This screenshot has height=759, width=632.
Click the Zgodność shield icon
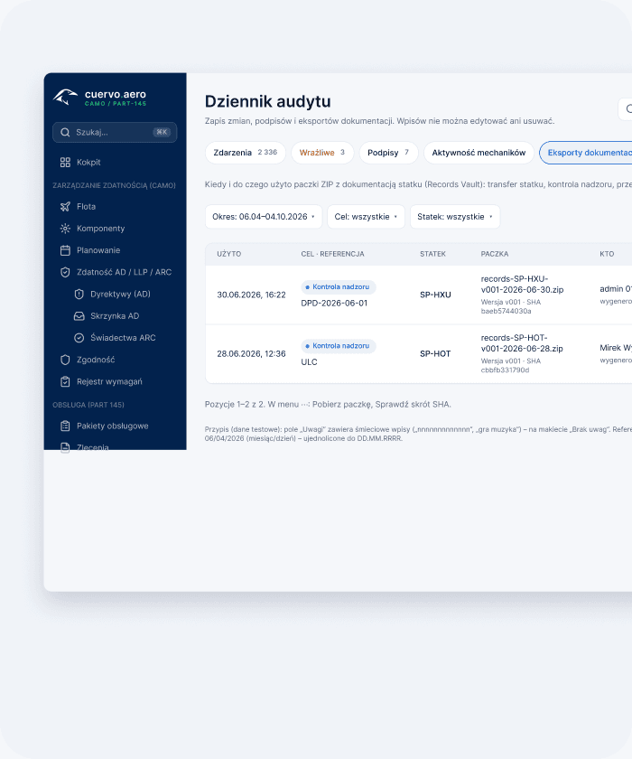coord(65,360)
